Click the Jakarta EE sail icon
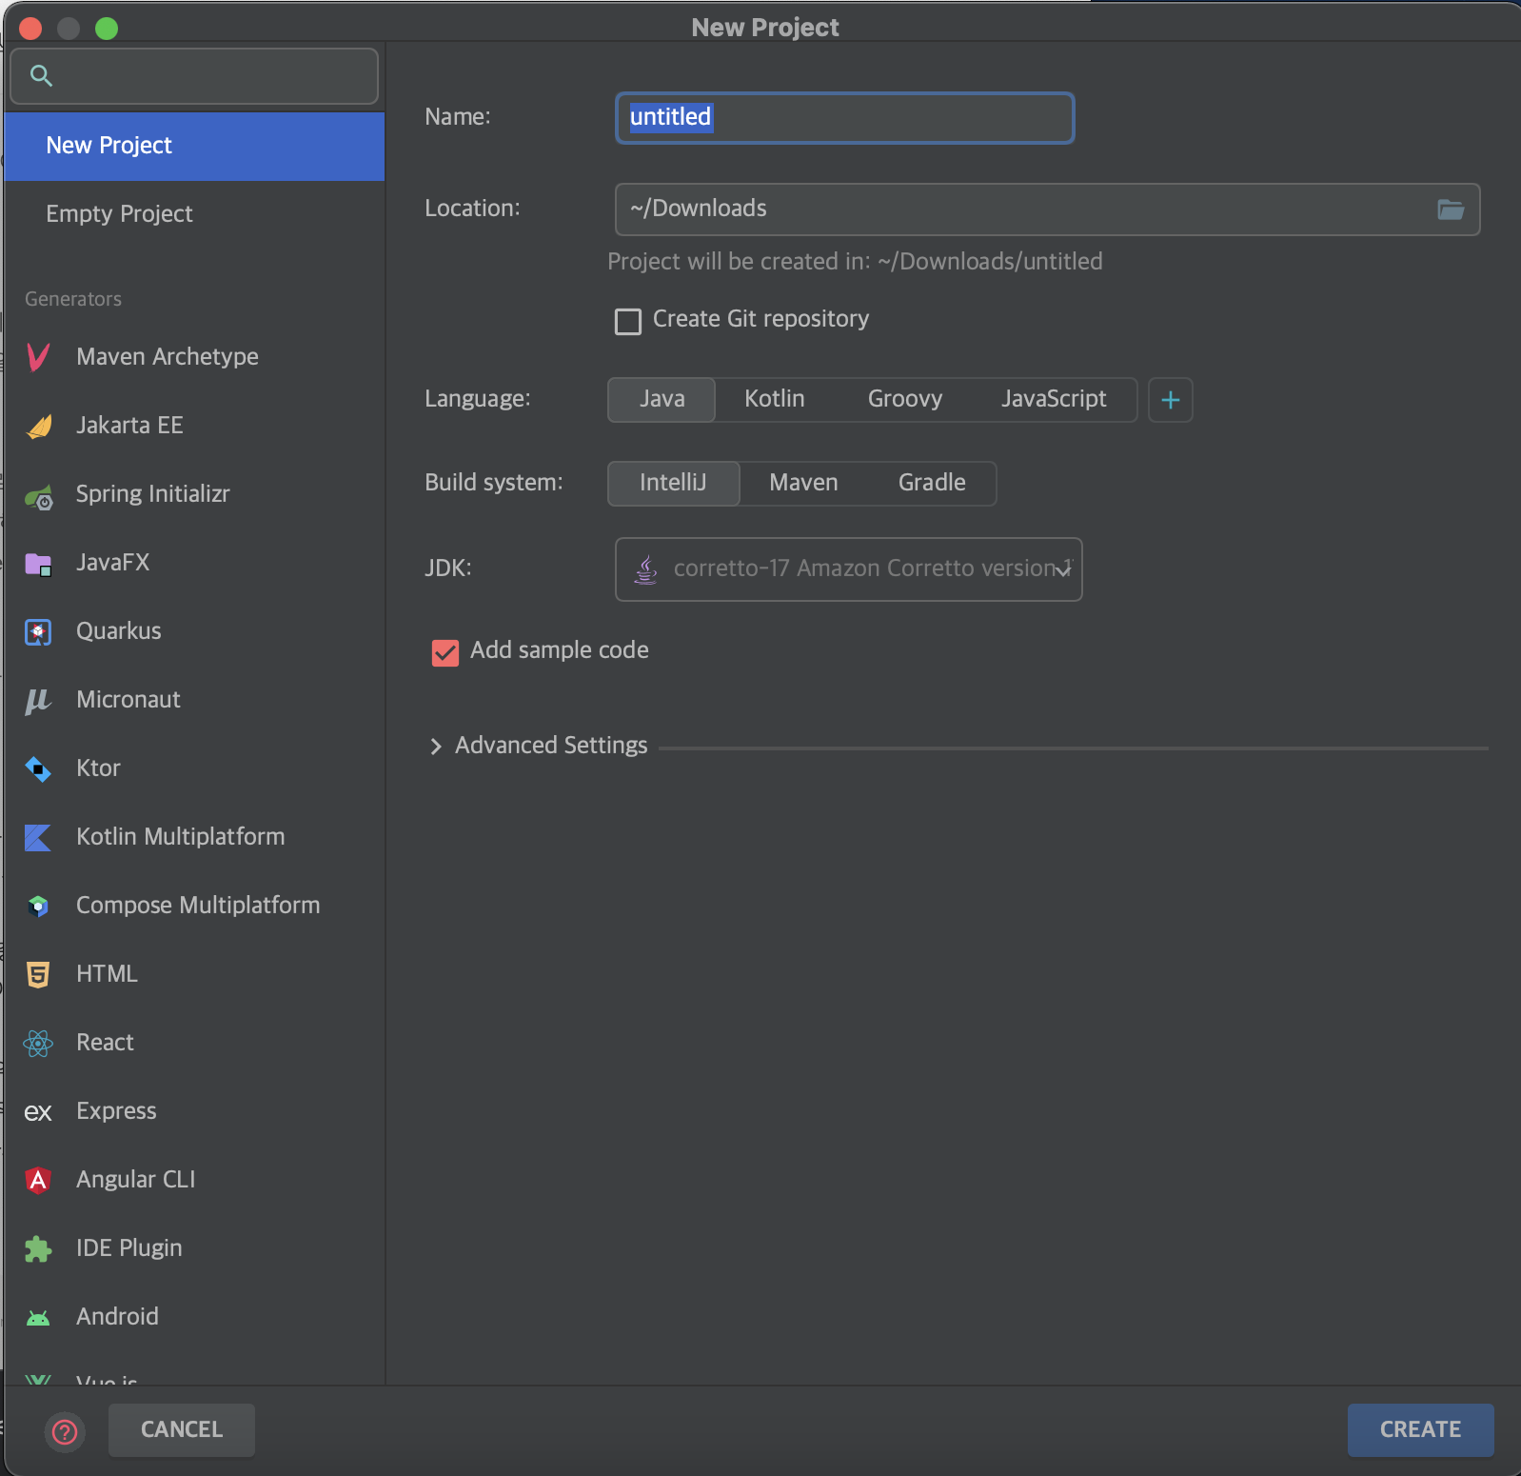Image resolution: width=1521 pixels, height=1476 pixels. 38,426
